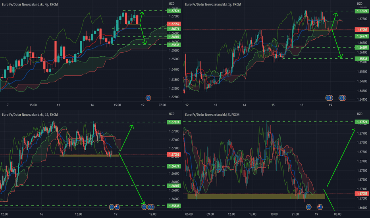This screenshot has height=218, width=370.
Task: Click green 1.67824 price label in 4g chart
Action: pyautogui.click(x=174, y=11)
